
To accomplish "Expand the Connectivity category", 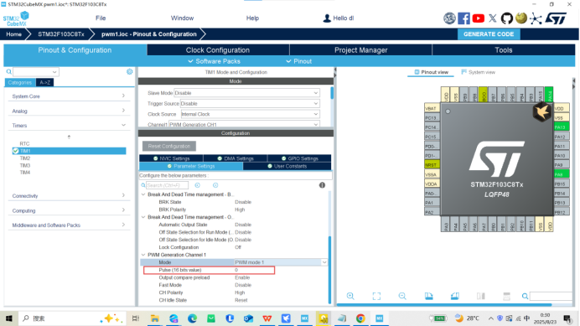I will coord(69,196).
